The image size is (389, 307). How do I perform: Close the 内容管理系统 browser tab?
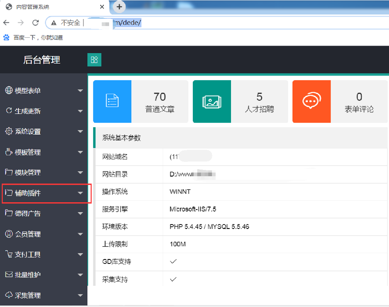(102, 7)
